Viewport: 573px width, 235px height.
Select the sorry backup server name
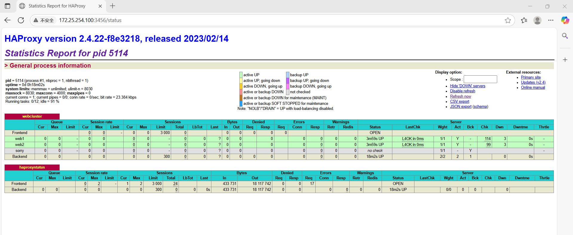point(19,151)
